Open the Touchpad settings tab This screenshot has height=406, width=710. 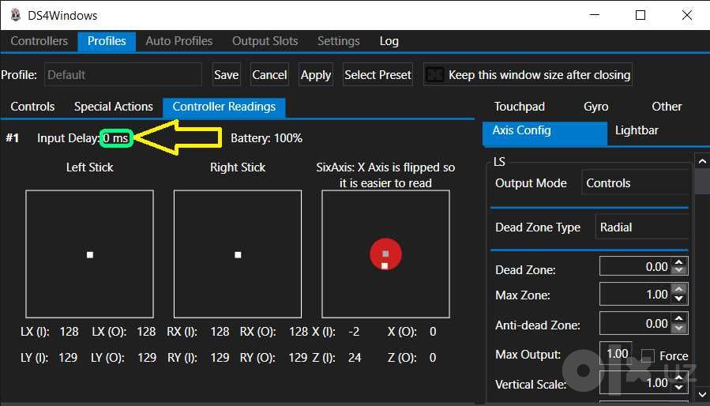tap(520, 107)
